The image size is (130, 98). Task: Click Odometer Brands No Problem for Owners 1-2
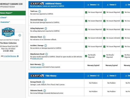coord(93,92)
